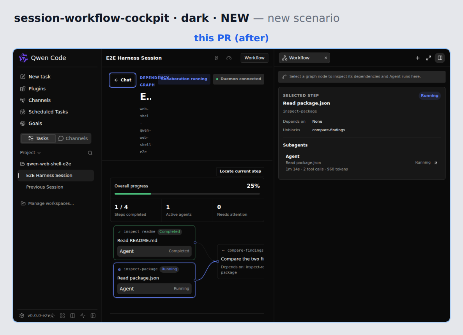Screen dimensions: 463x335
Task: Click the Needs attention stat
Action: click(x=238, y=210)
